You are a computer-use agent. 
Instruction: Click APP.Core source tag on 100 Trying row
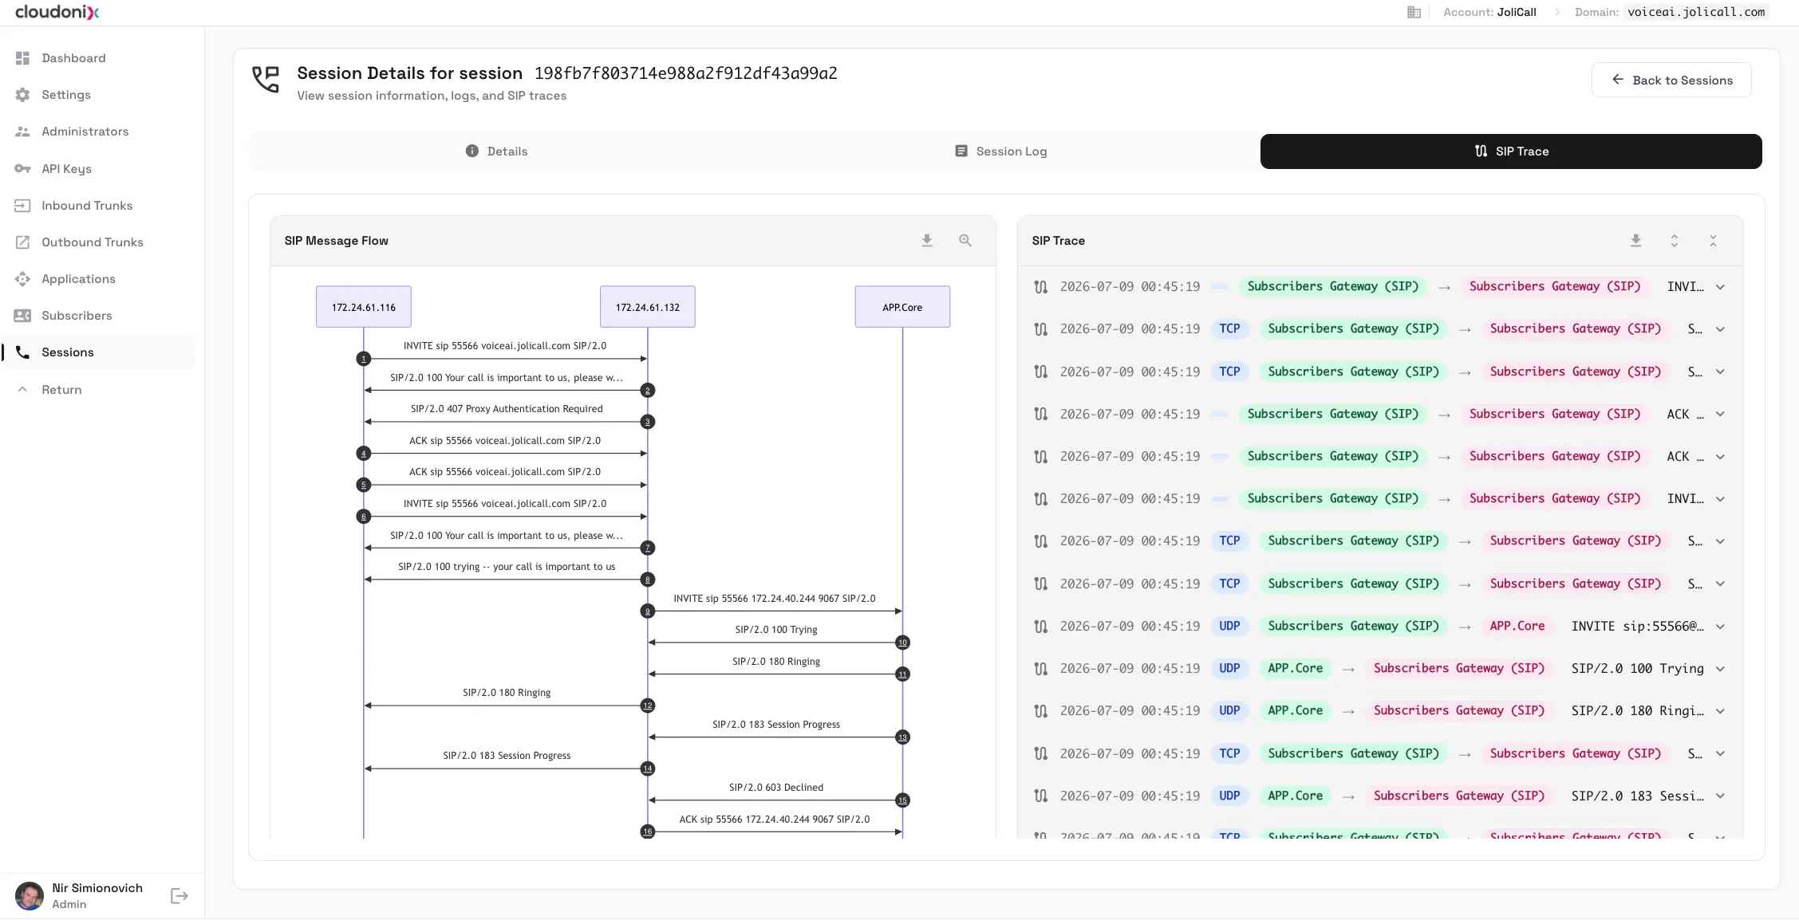click(1296, 669)
